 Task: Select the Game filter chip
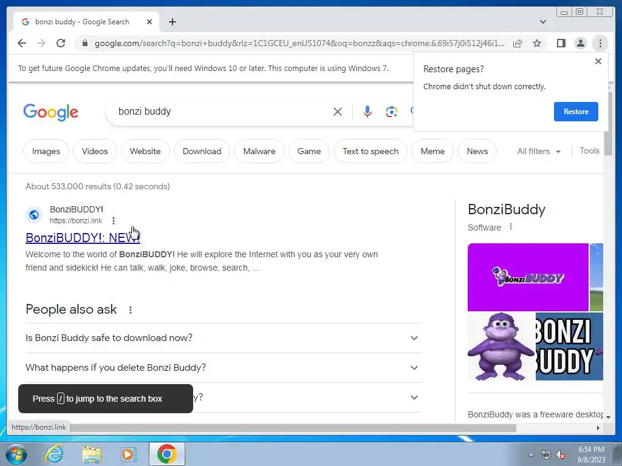coord(309,151)
